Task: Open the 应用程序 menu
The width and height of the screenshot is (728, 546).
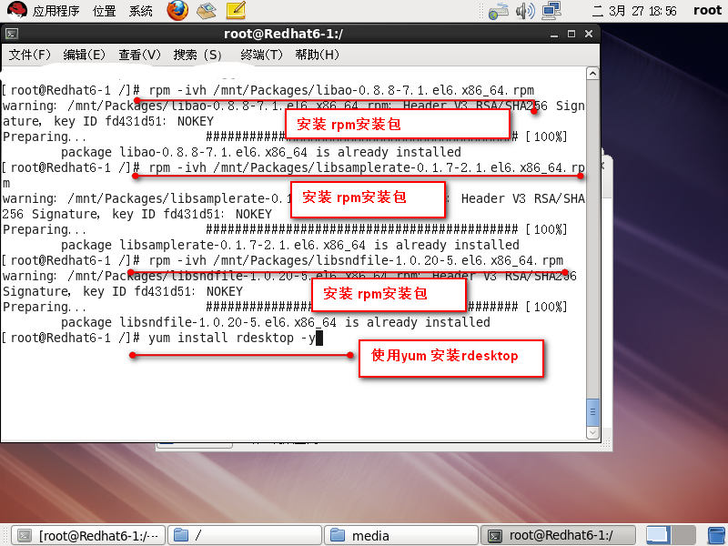Action: click(x=56, y=10)
